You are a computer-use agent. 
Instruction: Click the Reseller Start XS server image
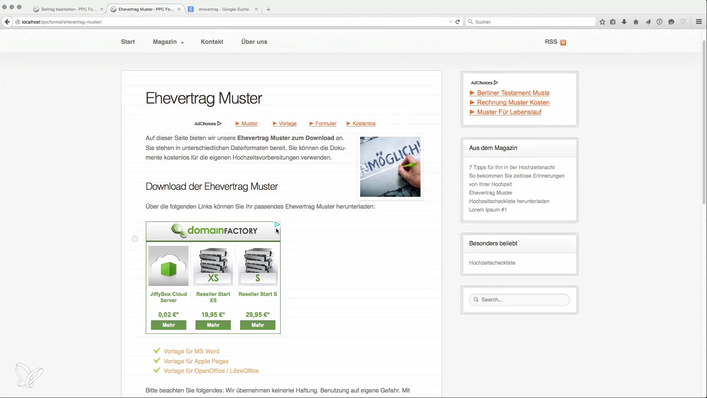click(213, 266)
